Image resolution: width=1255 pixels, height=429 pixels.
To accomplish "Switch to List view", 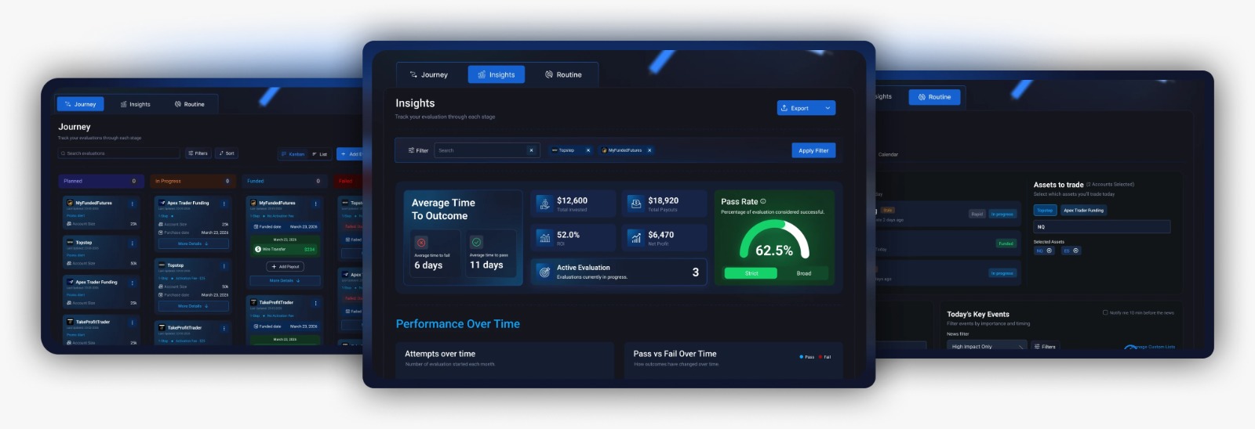I will pyautogui.click(x=319, y=154).
